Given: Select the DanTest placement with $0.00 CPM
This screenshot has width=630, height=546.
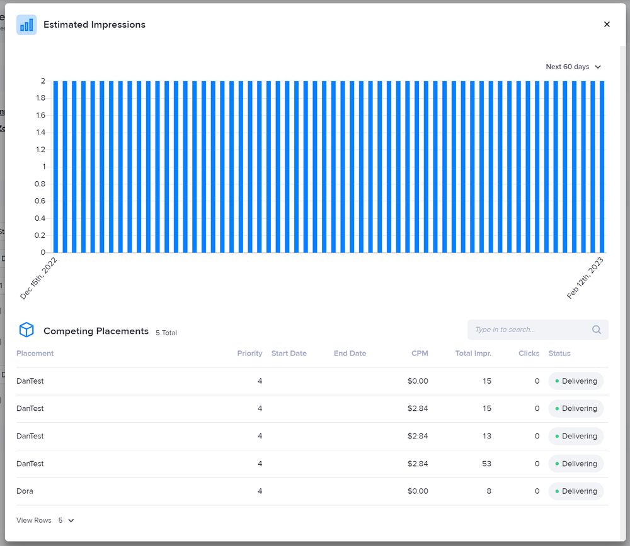Looking at the screenshot, I should click(30, 381).
